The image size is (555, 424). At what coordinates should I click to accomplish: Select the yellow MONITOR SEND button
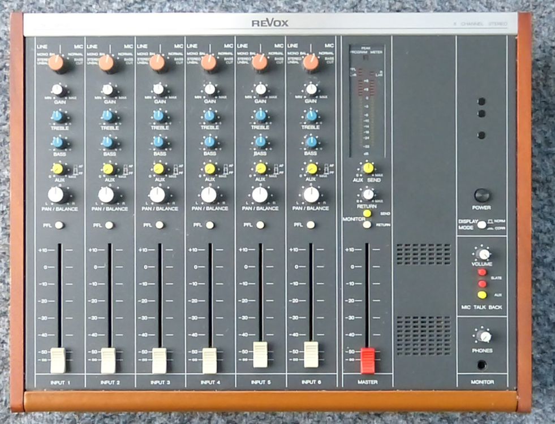pos(367,214)
